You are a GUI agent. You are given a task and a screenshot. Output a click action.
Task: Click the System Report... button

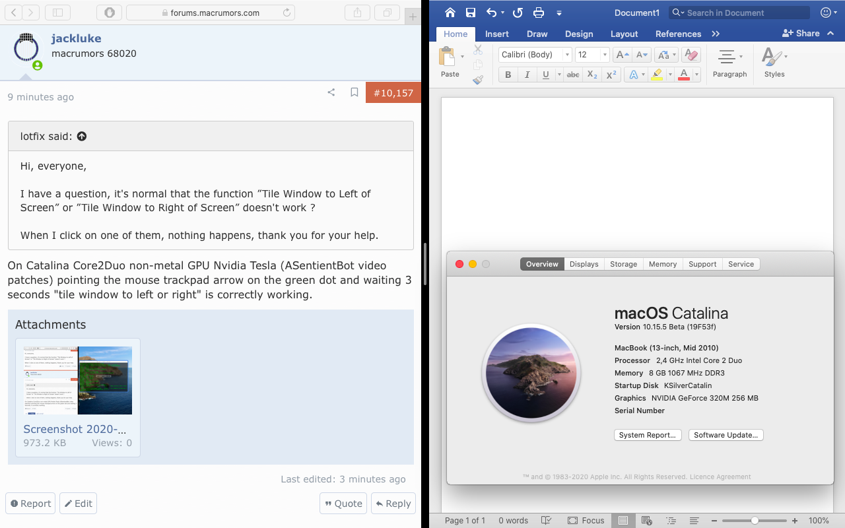tap(648, 435)
